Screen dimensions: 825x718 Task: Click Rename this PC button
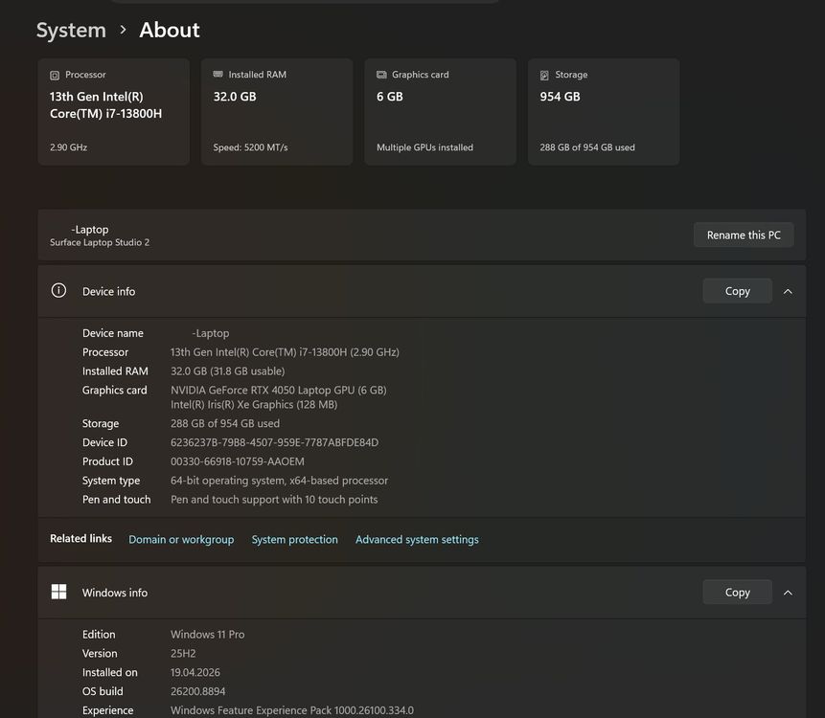[x=744, y=235]
